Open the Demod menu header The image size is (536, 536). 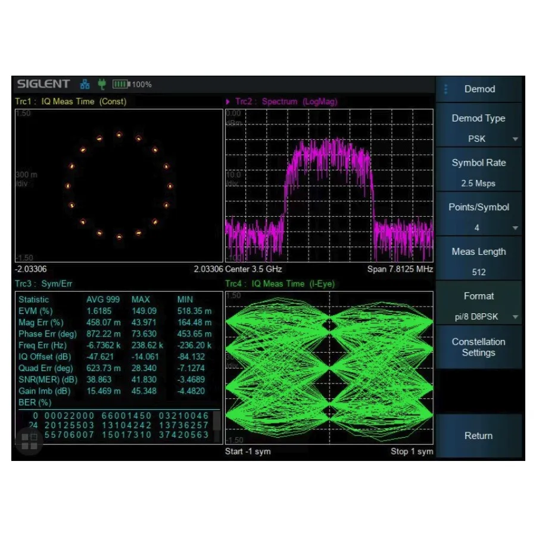tap(479, 89)
